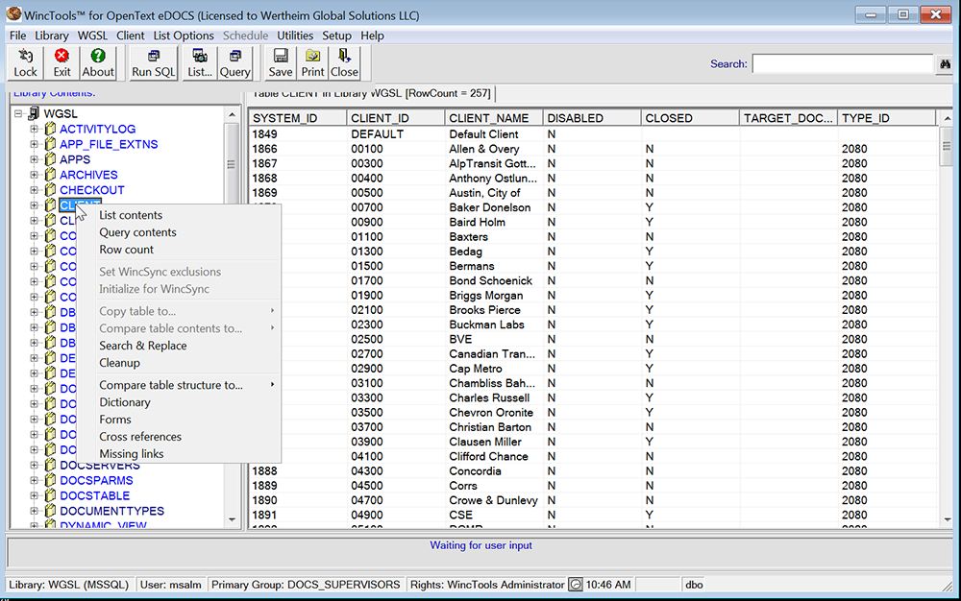961x601 pixels.
Task: Open the File menu
Action: tap(17, 36)
